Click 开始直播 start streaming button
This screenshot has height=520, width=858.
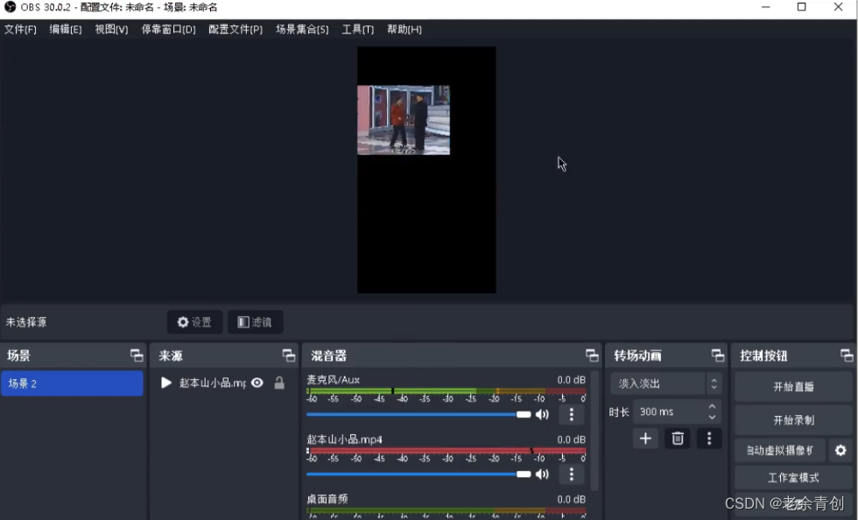pos(793,387)
